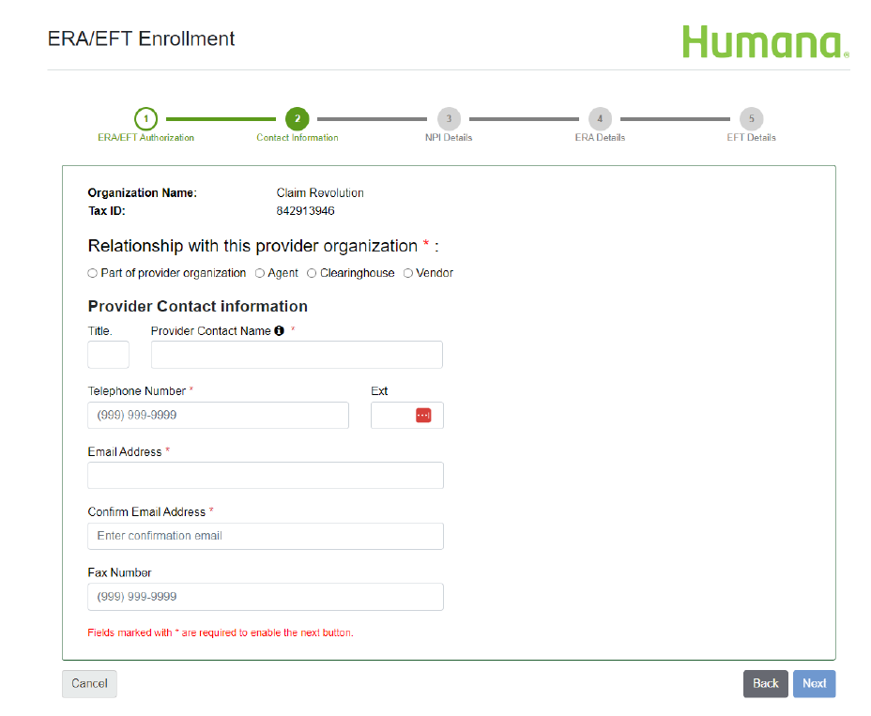Click the step 5 EFT Details circle
Image resolution: width=871 pixels, height=716 pixels.
[x=751, y=119]
